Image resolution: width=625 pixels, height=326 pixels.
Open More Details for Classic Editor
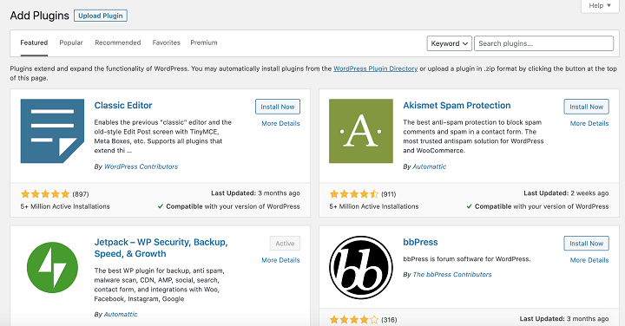point(280,123)
